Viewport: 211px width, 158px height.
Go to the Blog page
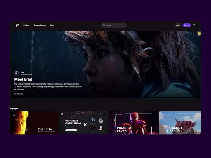[x=52, y=25]
